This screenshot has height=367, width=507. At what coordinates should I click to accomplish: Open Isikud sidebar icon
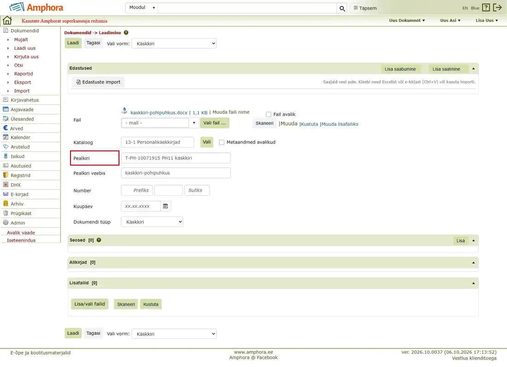6,157
